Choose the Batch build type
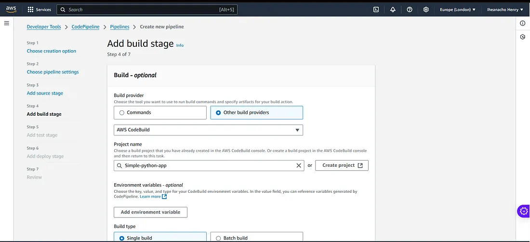 [256, 237]
